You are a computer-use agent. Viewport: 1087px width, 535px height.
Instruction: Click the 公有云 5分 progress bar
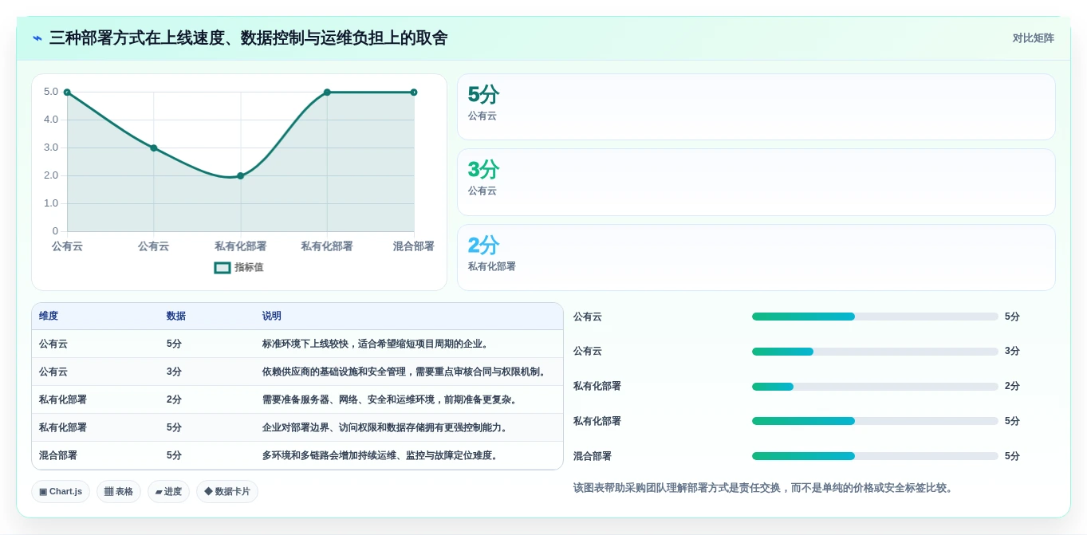(875, 317)
